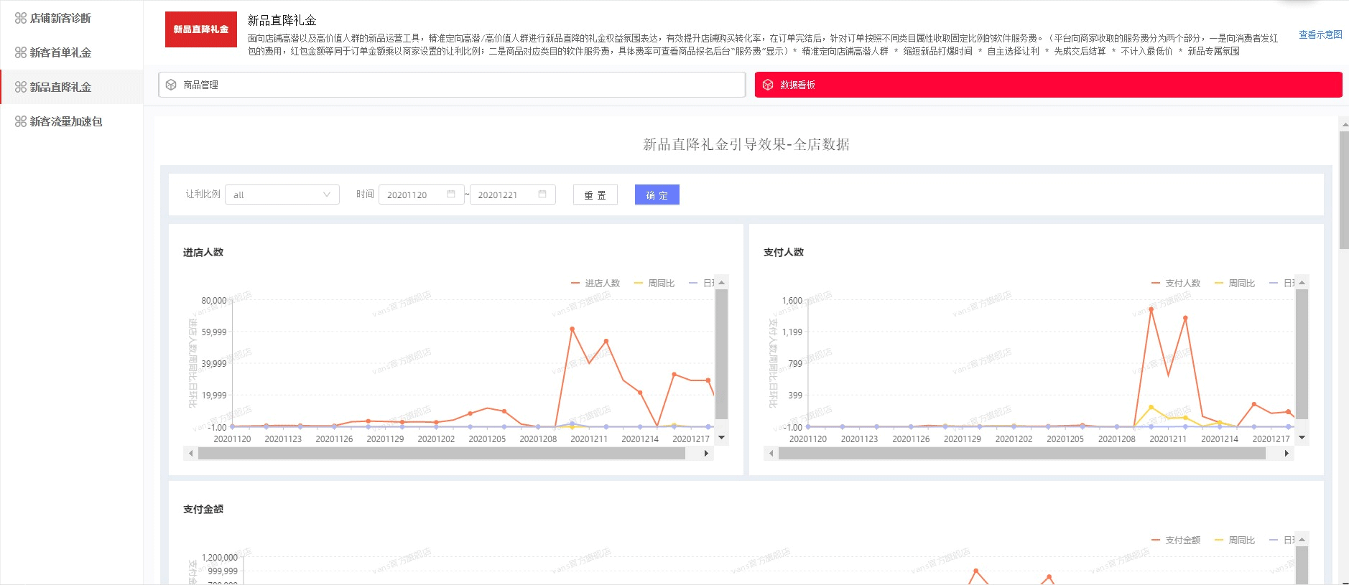Click the cube icon beside 数据看板
This screenshot has width=1349, height=585.
[x=767, y=85]
